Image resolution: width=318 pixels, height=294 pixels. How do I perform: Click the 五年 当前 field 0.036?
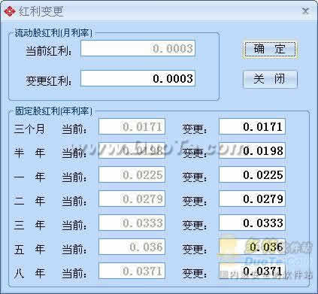tap(132, 247)
